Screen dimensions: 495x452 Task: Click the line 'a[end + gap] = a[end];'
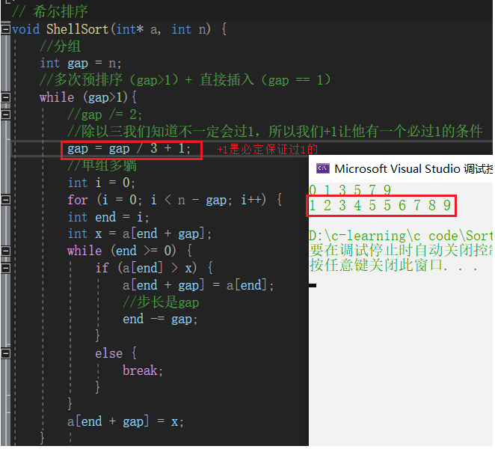point(198,285)
